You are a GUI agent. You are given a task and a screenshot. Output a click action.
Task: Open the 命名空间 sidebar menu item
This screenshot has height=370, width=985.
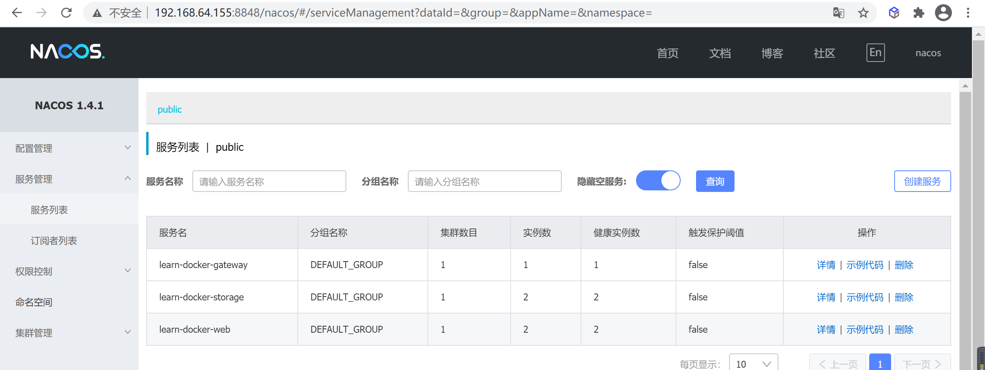34,302
